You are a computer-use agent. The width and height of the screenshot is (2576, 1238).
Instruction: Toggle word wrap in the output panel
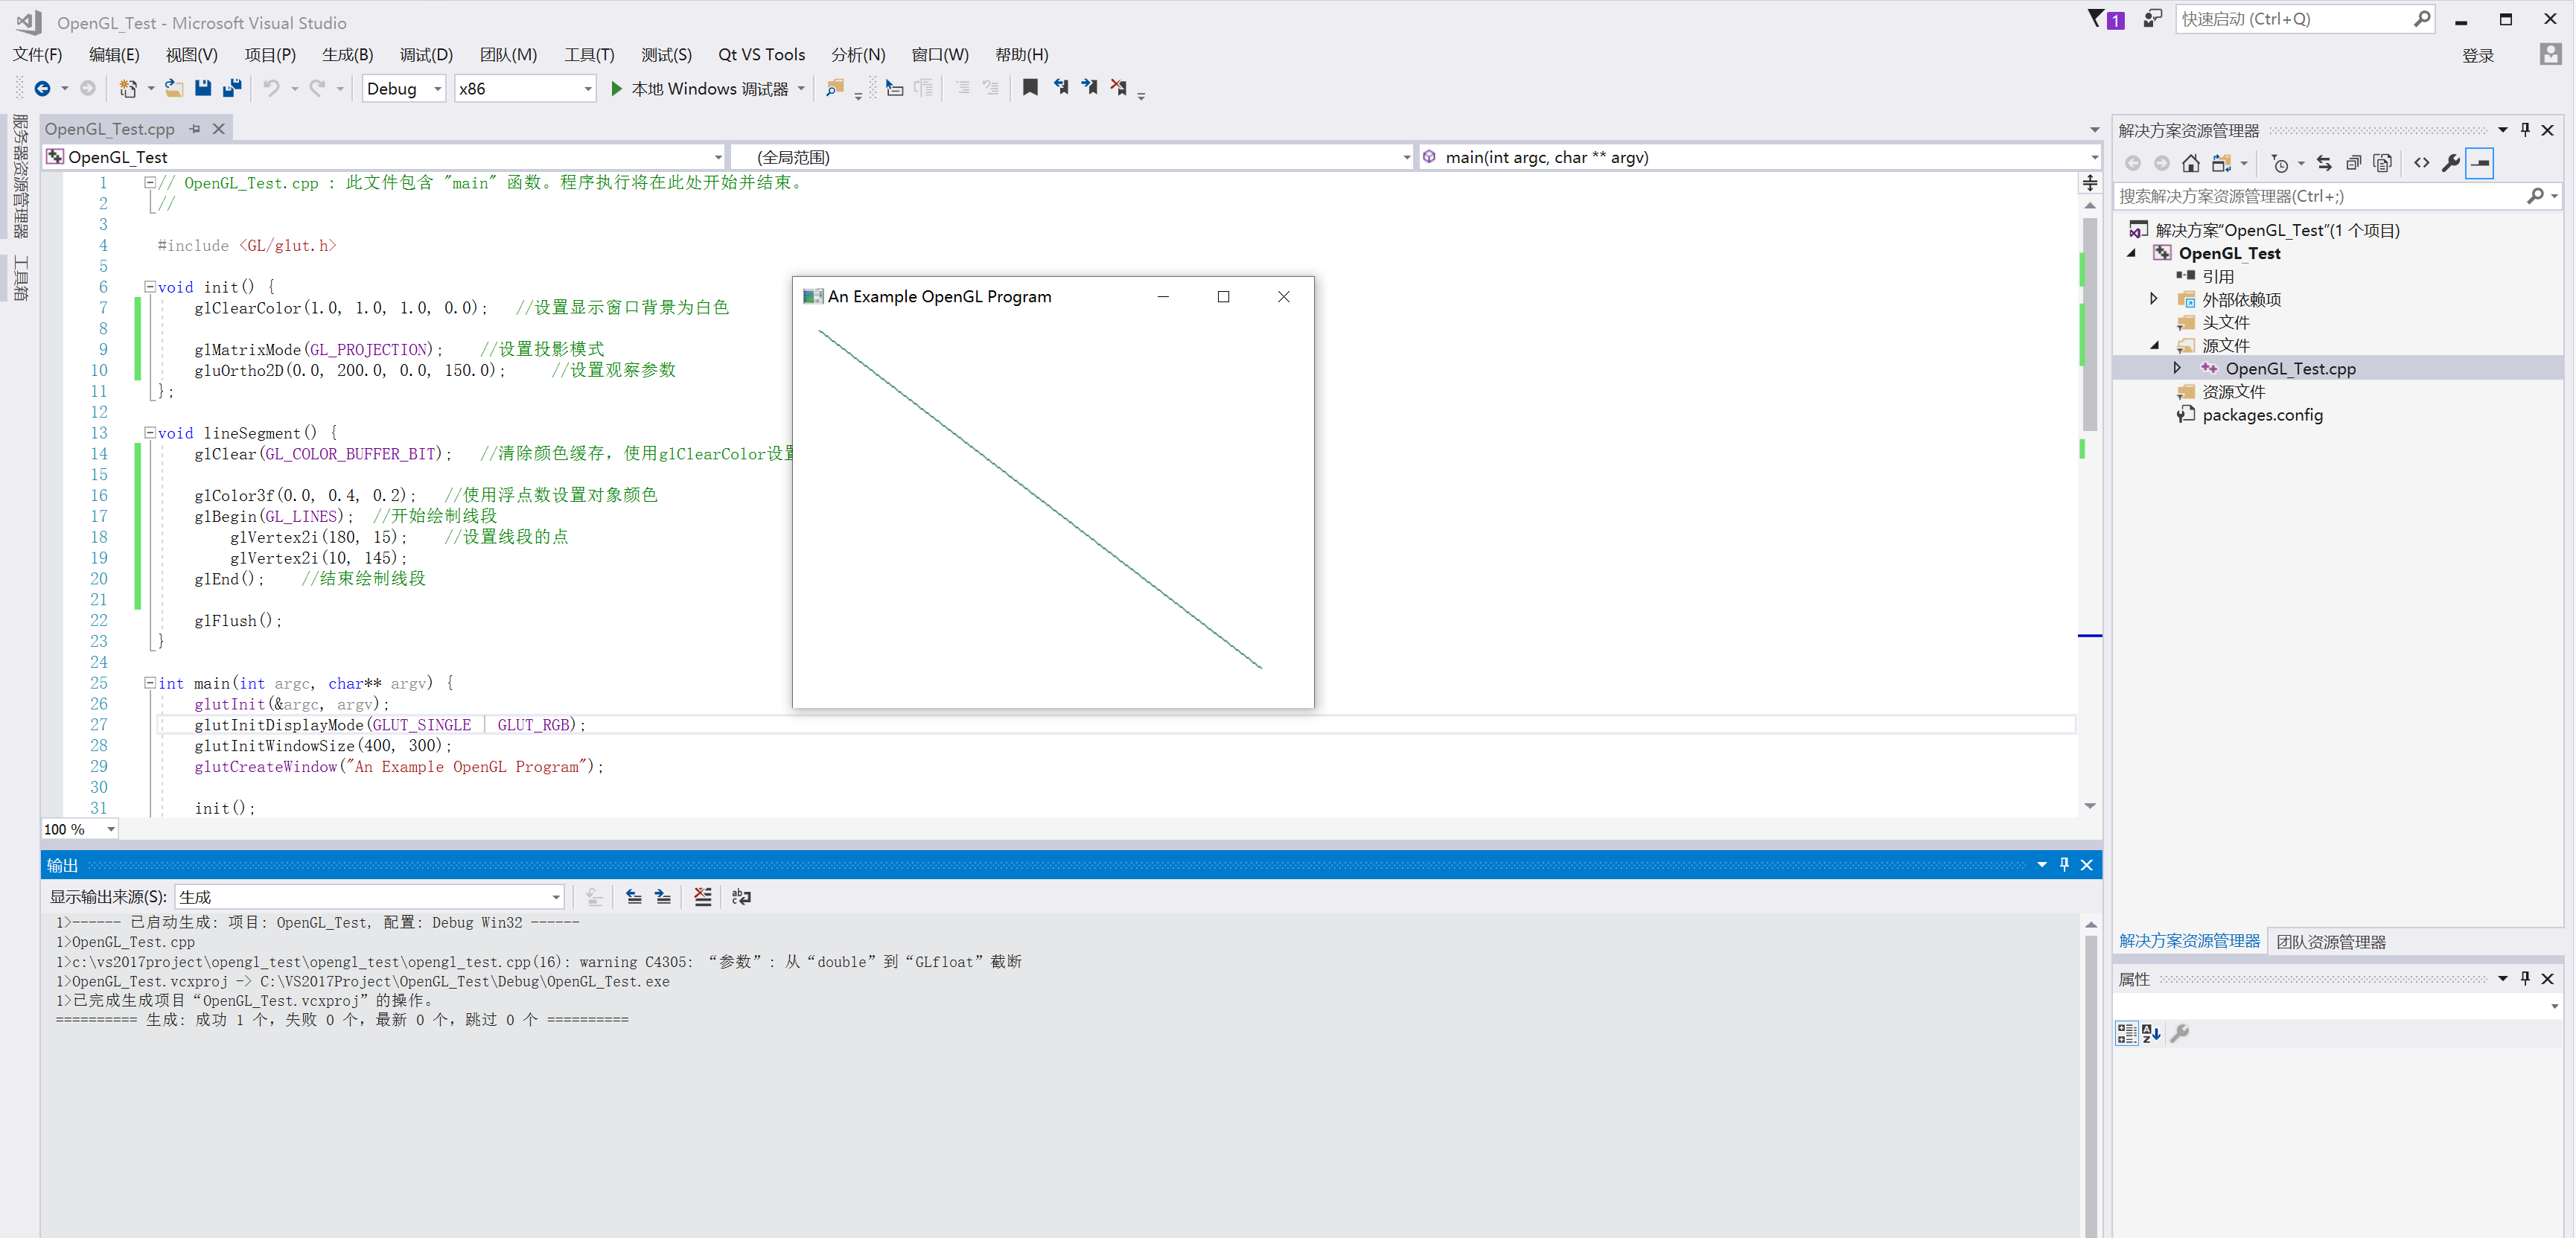[741, 897]
